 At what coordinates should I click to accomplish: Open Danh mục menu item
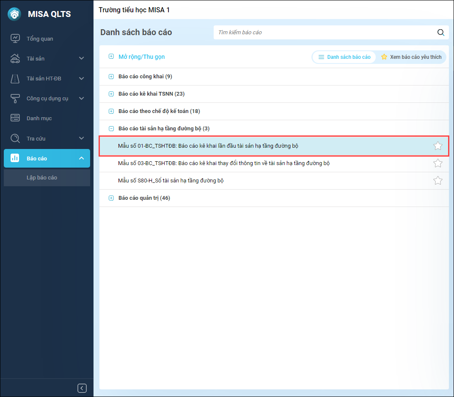pos(47,118)
